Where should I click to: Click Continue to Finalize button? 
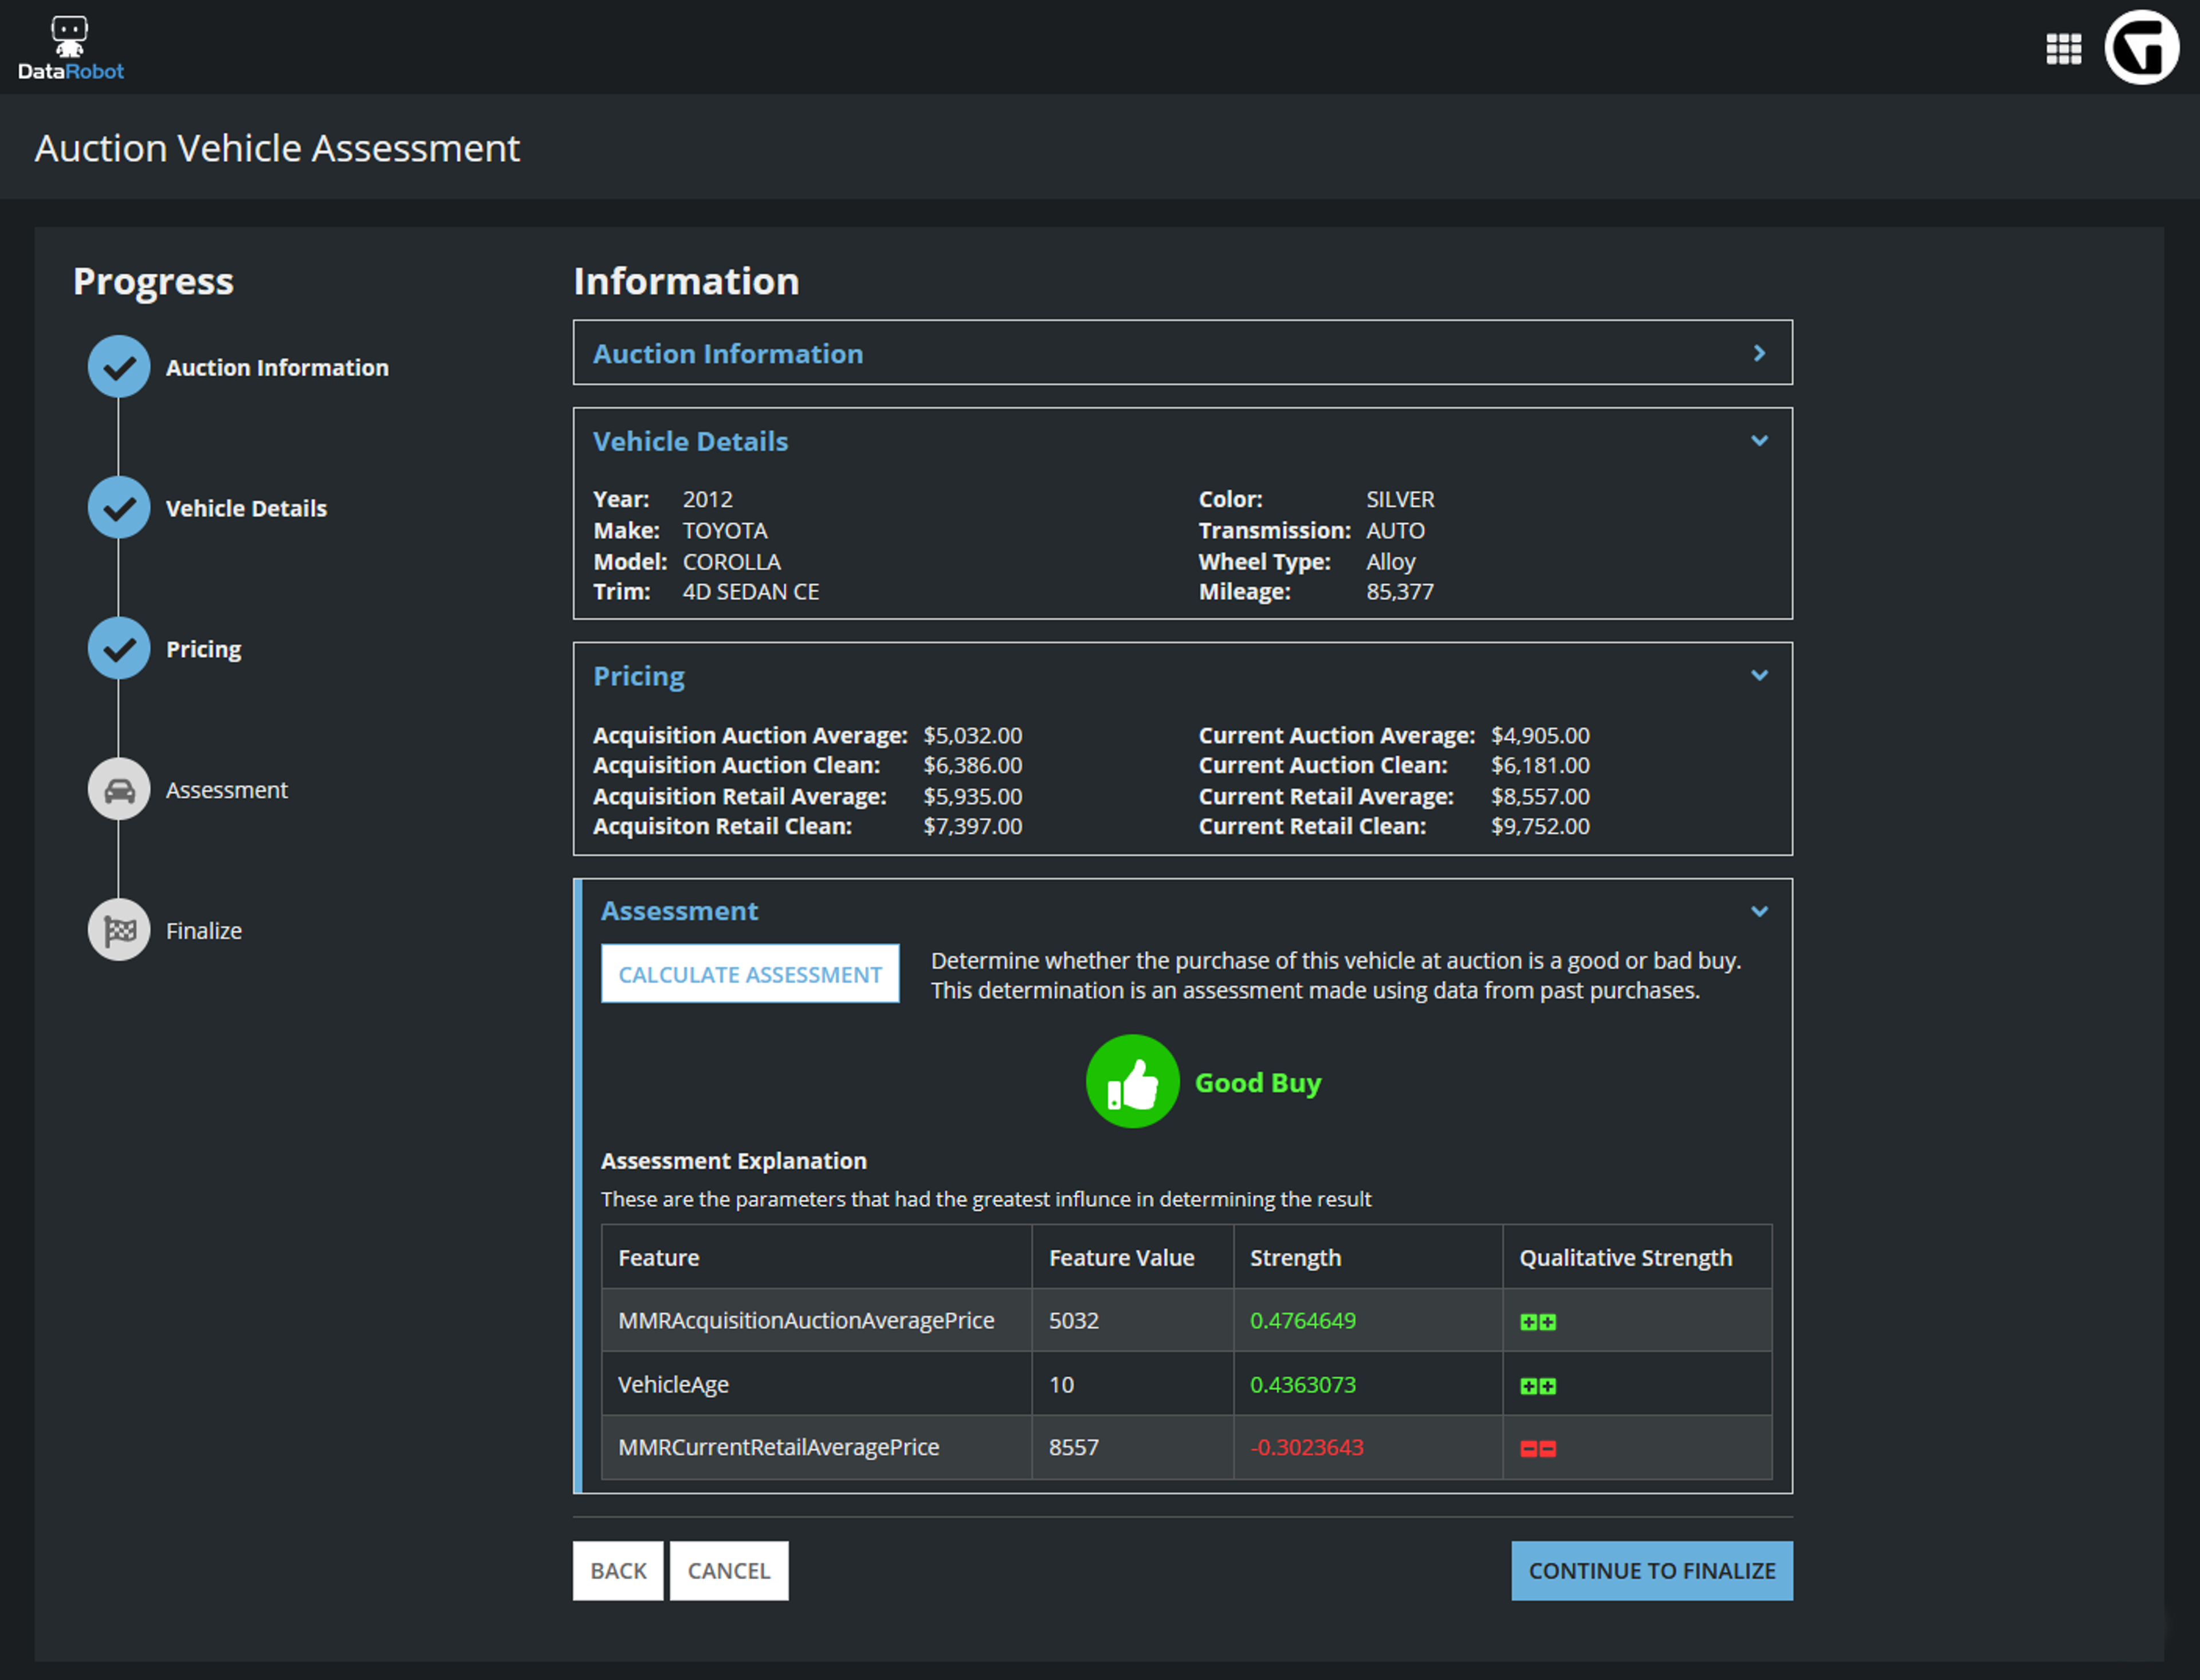1652,1571
